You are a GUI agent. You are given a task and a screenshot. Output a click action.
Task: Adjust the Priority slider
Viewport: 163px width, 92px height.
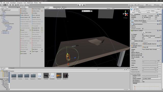[x=150, y=61]
